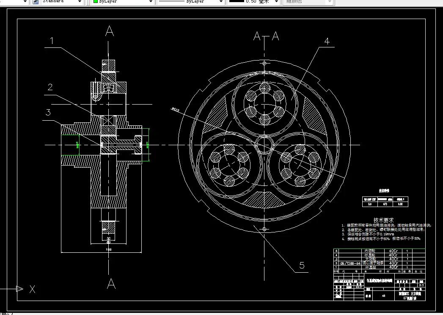Select callout number 4 near the planet gear
Screen dimensions: 443x315
(327, 41)
